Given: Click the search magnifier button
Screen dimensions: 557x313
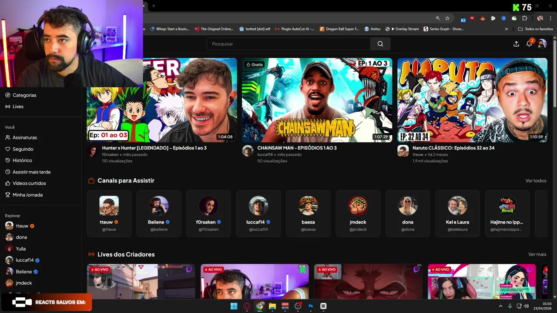Looking at the screenshot, I should click(x=380, y=44).
